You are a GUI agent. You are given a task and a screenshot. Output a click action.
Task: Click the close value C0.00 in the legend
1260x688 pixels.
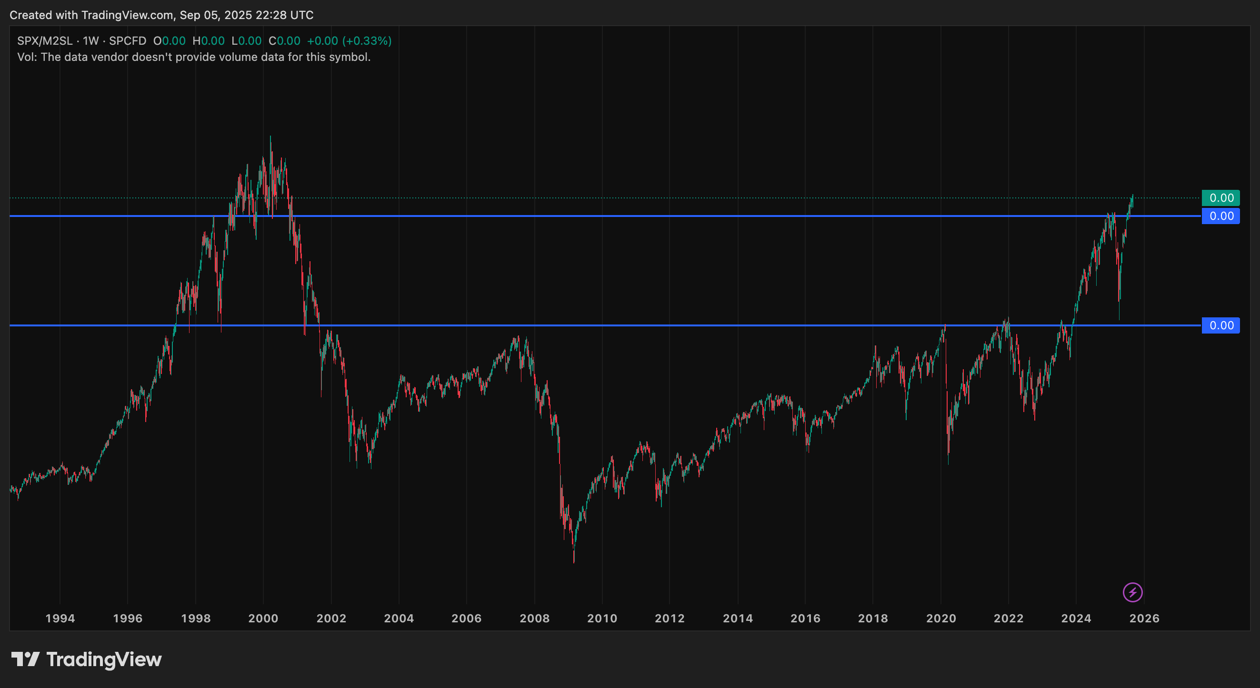[x=284, y=40]
